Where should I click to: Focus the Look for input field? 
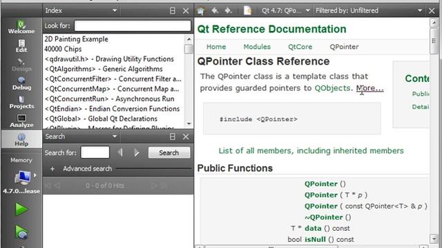[133, 26]
